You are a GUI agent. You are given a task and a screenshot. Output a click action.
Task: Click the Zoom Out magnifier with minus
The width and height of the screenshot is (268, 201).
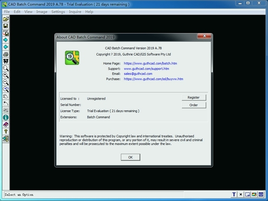pos(6,82)
